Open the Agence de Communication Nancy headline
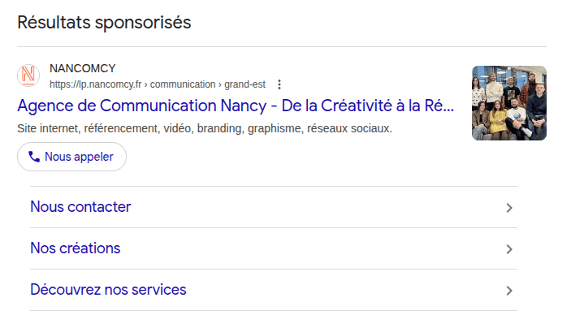 click(236, 106)
